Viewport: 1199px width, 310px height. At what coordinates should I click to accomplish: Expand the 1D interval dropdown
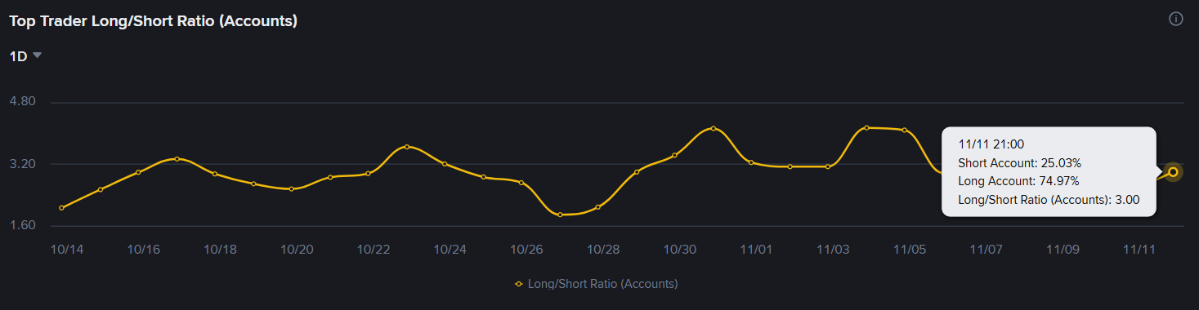[25, 56]
